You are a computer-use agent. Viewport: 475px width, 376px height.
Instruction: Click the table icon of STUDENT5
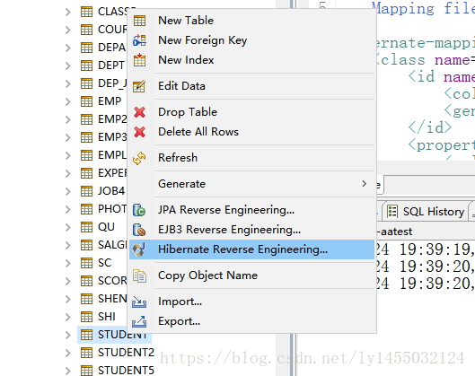[86, 371]
